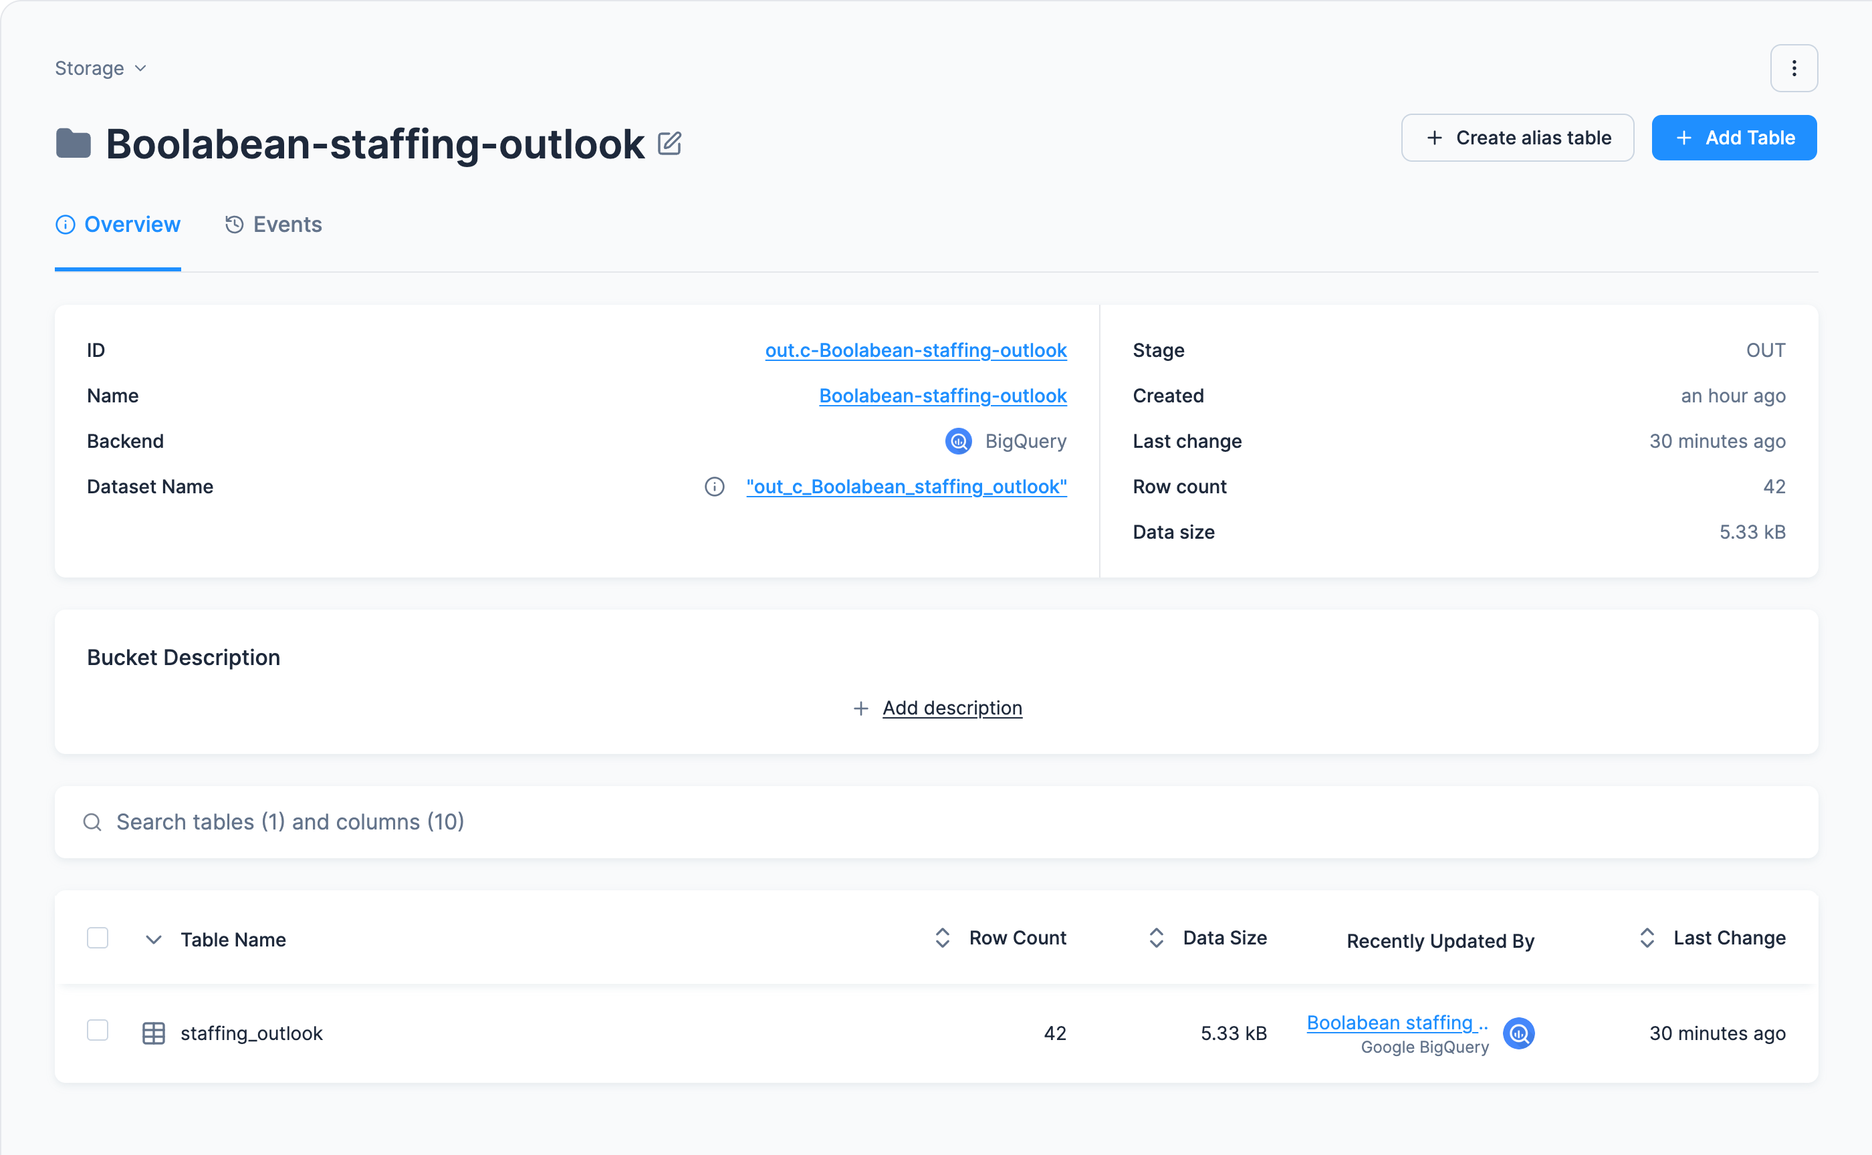Click the Bucket Description heading

tap(183, 658)
